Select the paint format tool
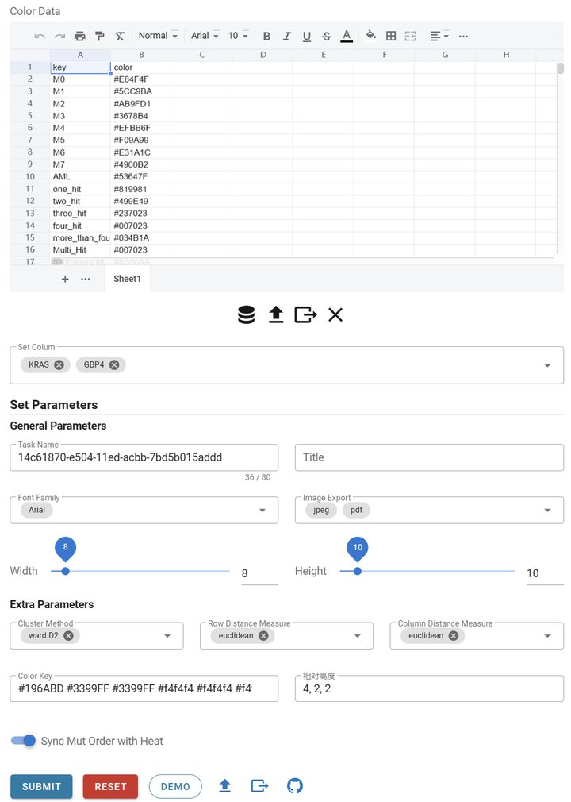Screen dimensions: 571x802 click(99, 36)
